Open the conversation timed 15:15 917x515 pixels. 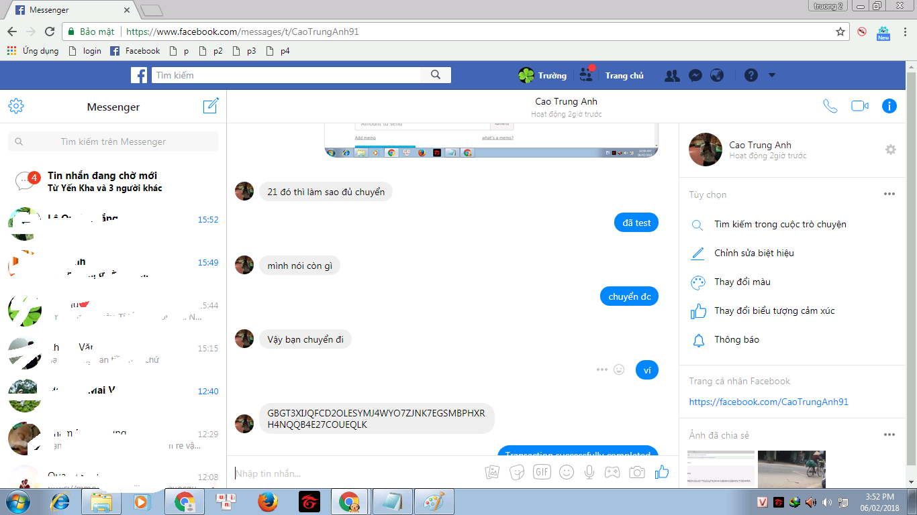point(113,353)
